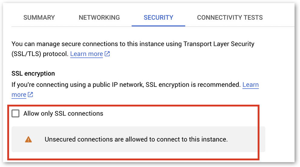Image resolution: width=300 pixels, height=167 pixels.
Task: Switch to the SUMMARY tab
Action: [39, 18]
